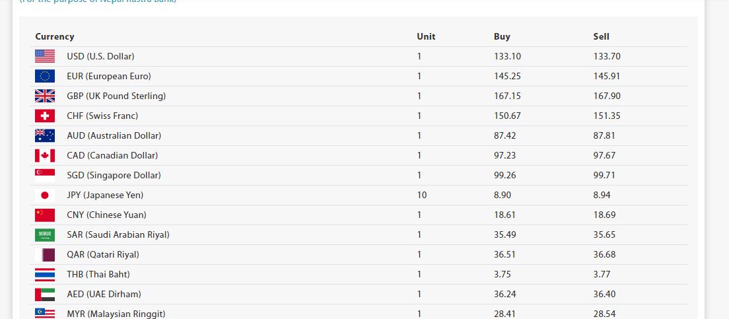Image resolution: width=729 pixels, height=319 pixels.
Task: Click the Chinese flag icon
Action: pos(45,215)
